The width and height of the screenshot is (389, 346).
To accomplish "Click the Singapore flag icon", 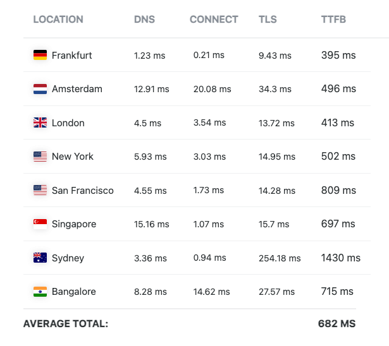I will pyautogui.click(x=40, y=224).
